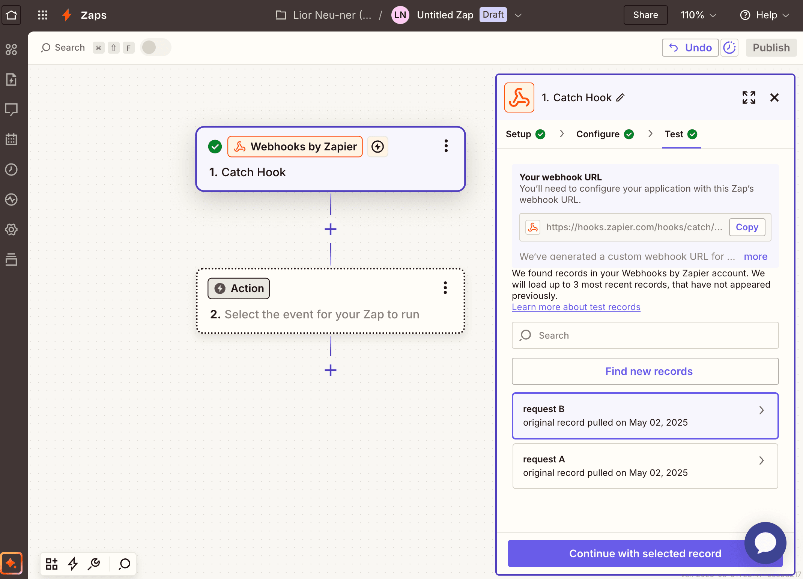This screenshot has width=803, height=579.
Task: Open the Discover apps sidebar icon
Action: 11,49
